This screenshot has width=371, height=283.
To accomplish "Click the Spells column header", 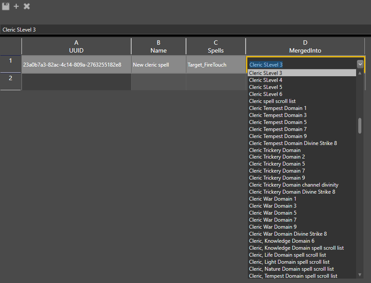I will [215, 46].
